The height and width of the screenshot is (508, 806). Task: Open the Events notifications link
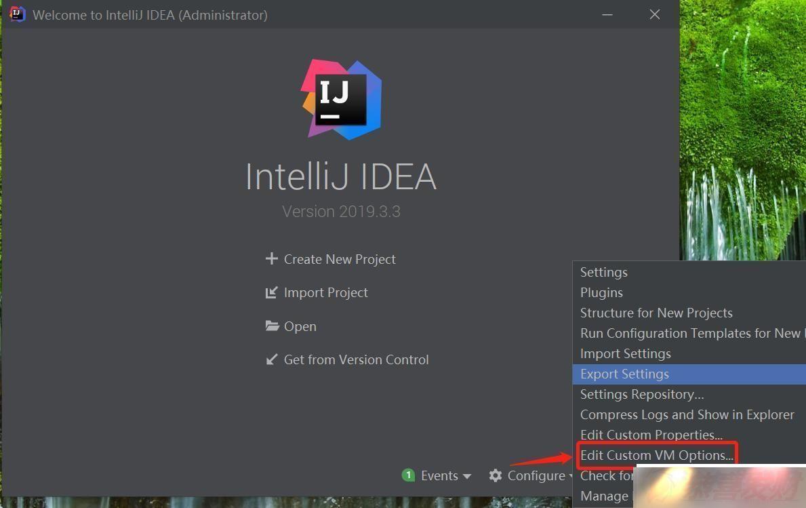pyautogui.click(x=439, y=475)
